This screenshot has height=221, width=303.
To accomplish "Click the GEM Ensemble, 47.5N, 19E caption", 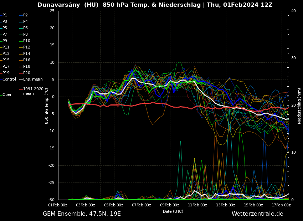I will point(82,214).
